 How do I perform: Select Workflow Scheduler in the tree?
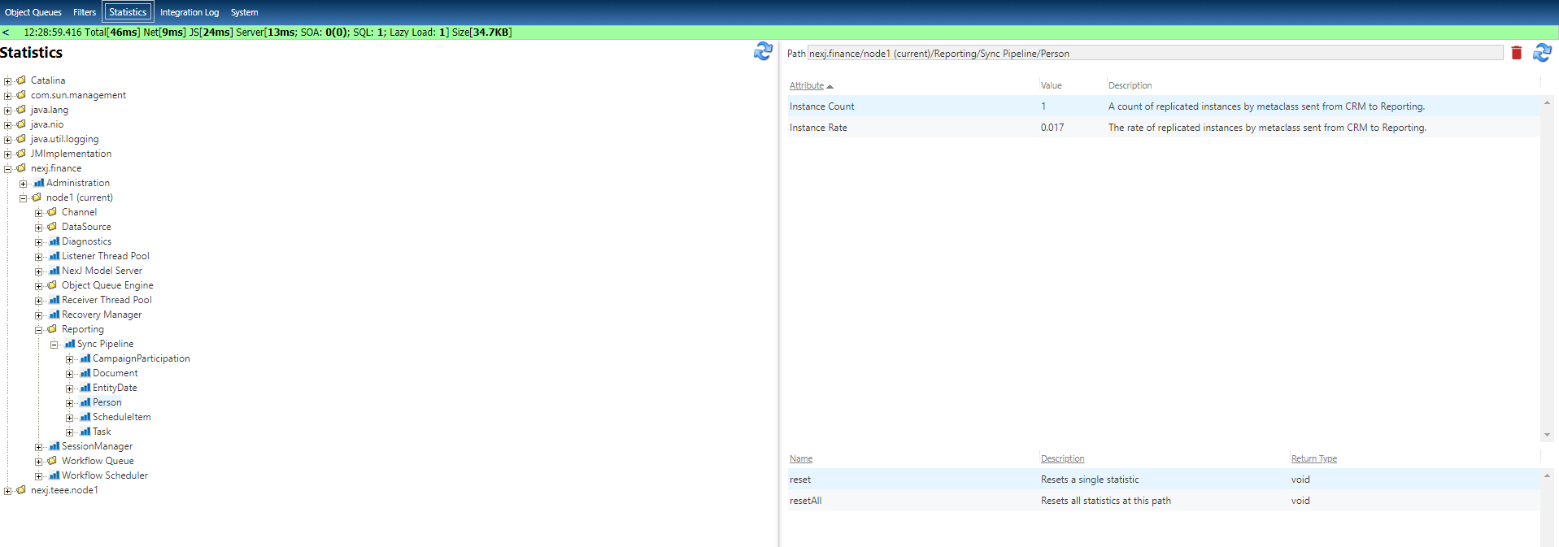(x=104, y=475)
